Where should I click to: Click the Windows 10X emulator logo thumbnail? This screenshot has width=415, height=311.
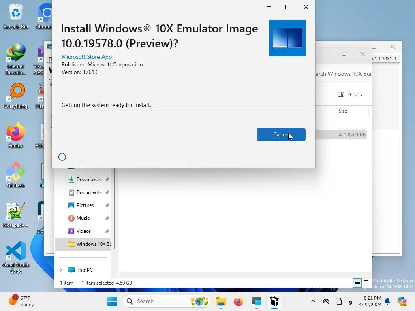(287, 38)
